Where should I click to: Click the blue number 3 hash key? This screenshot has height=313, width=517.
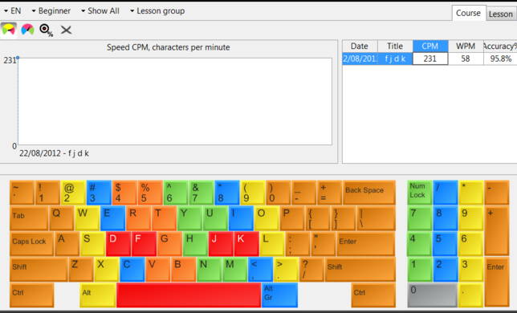[99, 193]
